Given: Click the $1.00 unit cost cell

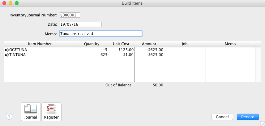Looking at the screenshot, I should pyautogui.click(x=121, y=55).
